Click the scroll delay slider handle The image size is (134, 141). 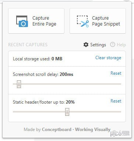(x=19, y=84)
